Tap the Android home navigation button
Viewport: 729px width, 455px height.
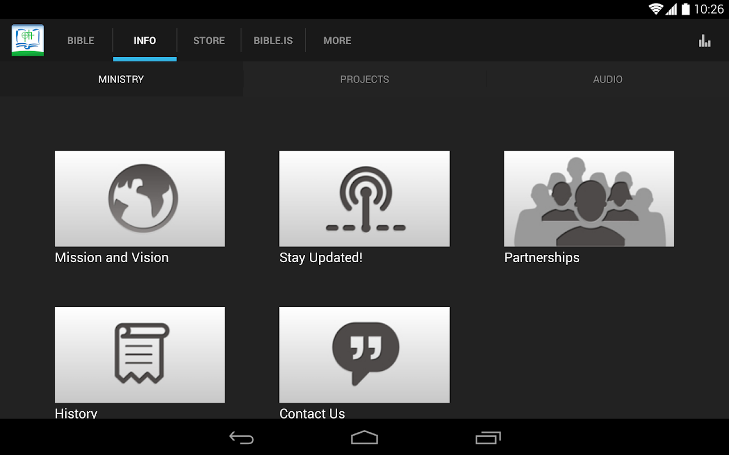coord(364,437)
